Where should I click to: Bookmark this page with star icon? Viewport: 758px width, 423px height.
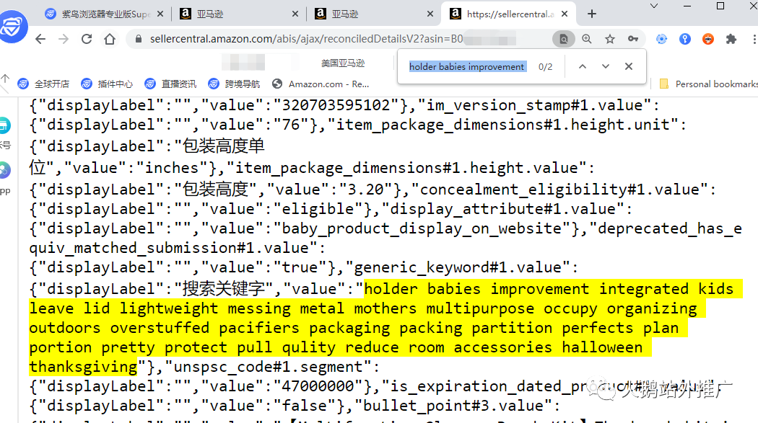coord(610,39)
